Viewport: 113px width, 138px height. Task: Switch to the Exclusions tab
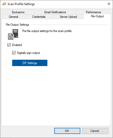pos(18,12)
